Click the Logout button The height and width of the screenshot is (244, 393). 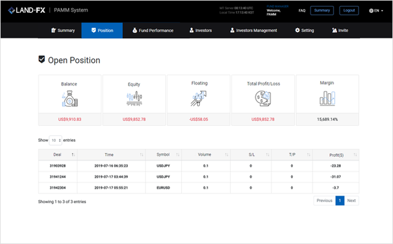pos(349,10)
